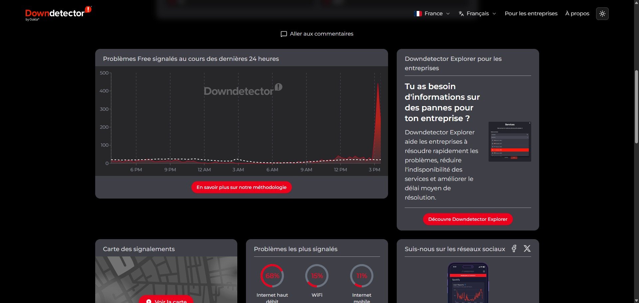Click Découvre Downdetector Explorer button

pos(468,219)
